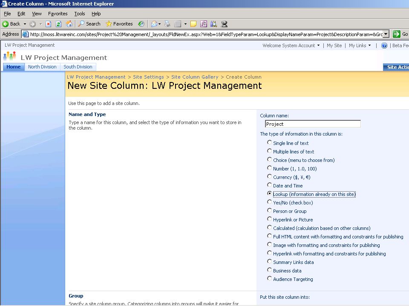Open the Tools menu
The height and width of the screenshot is (306, 409).
(80, 14)
